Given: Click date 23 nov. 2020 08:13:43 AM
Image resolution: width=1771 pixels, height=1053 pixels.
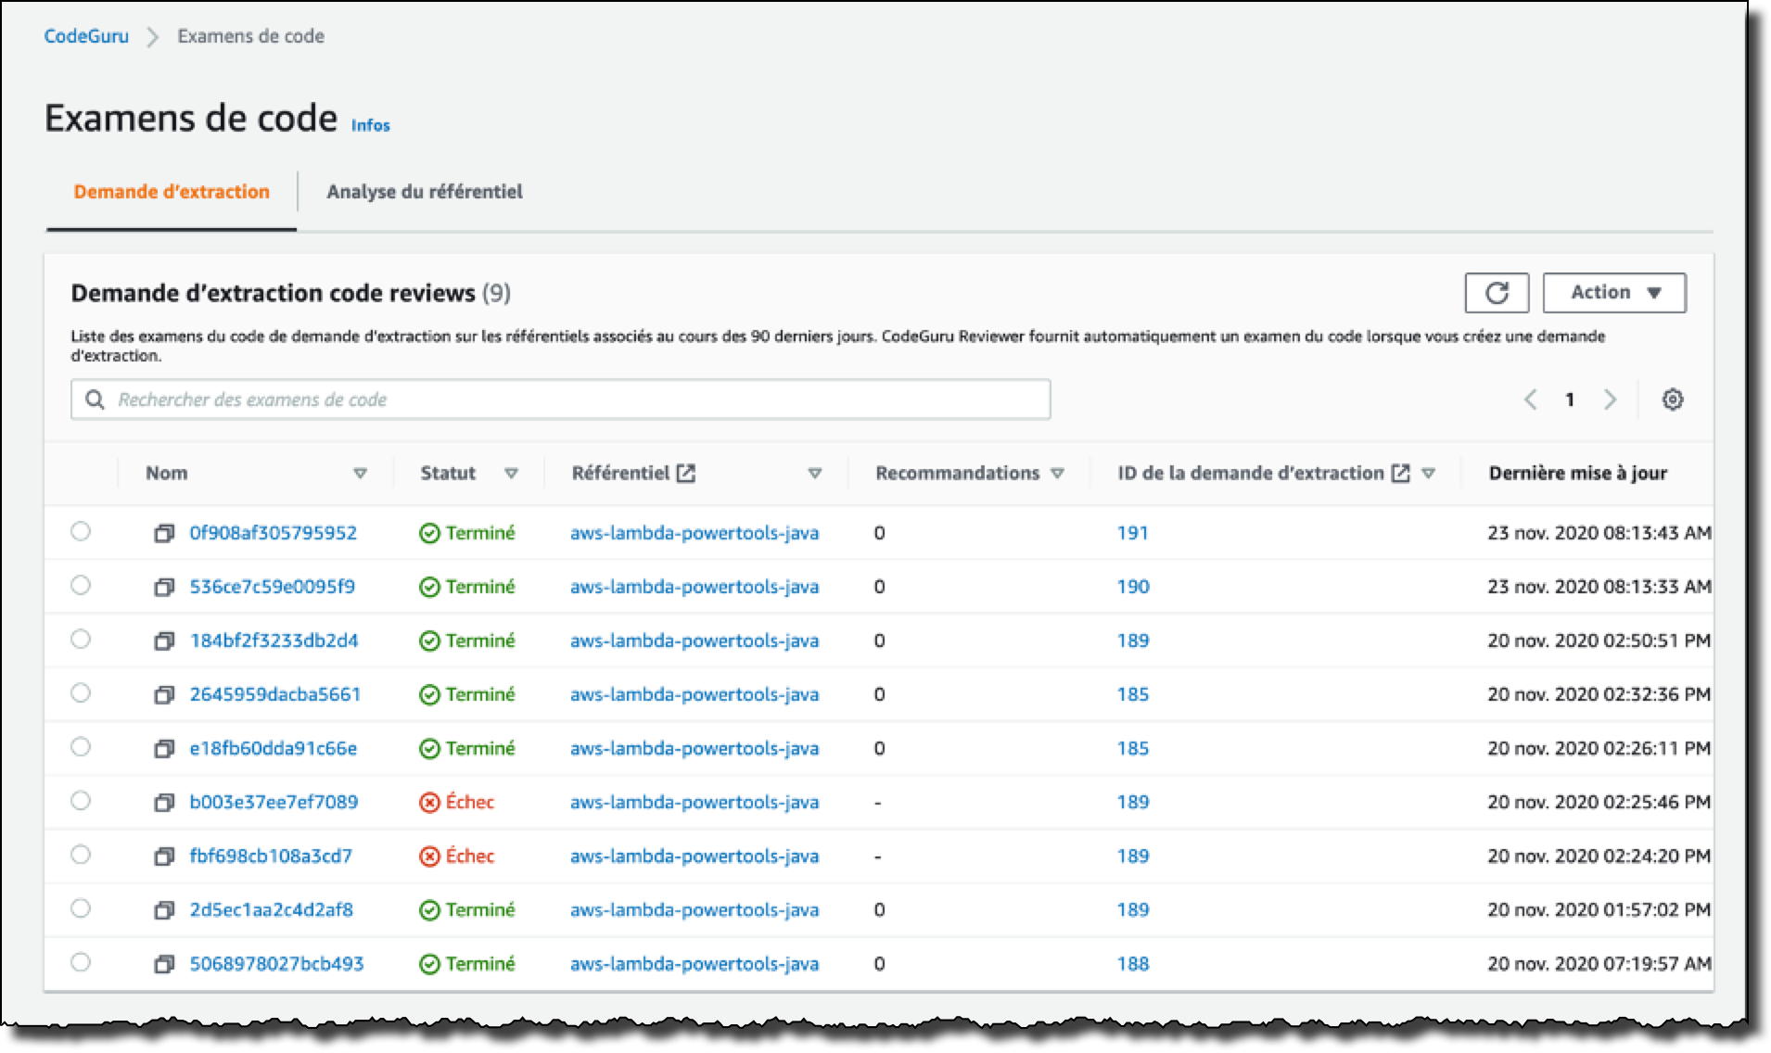Looking at the screenshot, I should [x=1599, y=533].
